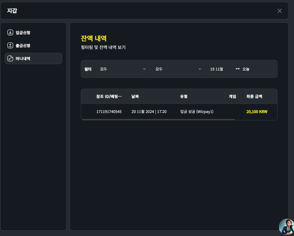Open the support chat avatar
This screenshot has width=294, height=236.
(x=286, y=227)
